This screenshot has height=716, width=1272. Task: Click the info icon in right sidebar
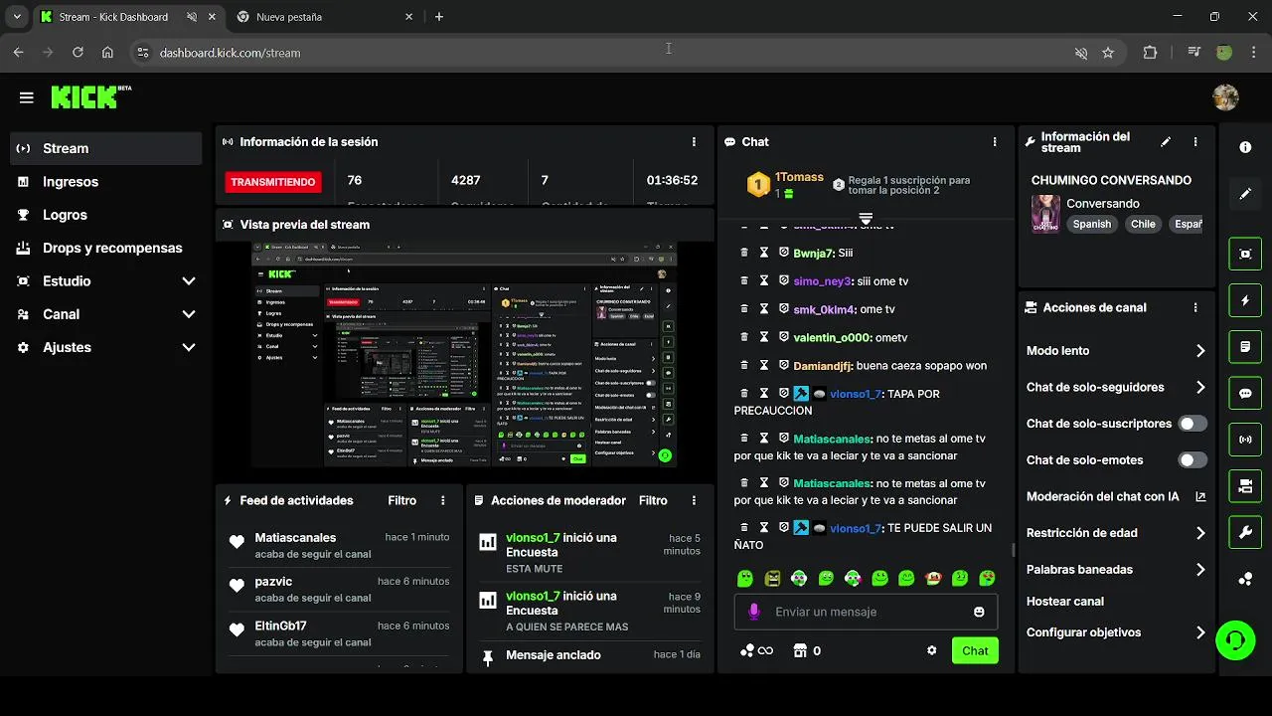point(1245,147)
